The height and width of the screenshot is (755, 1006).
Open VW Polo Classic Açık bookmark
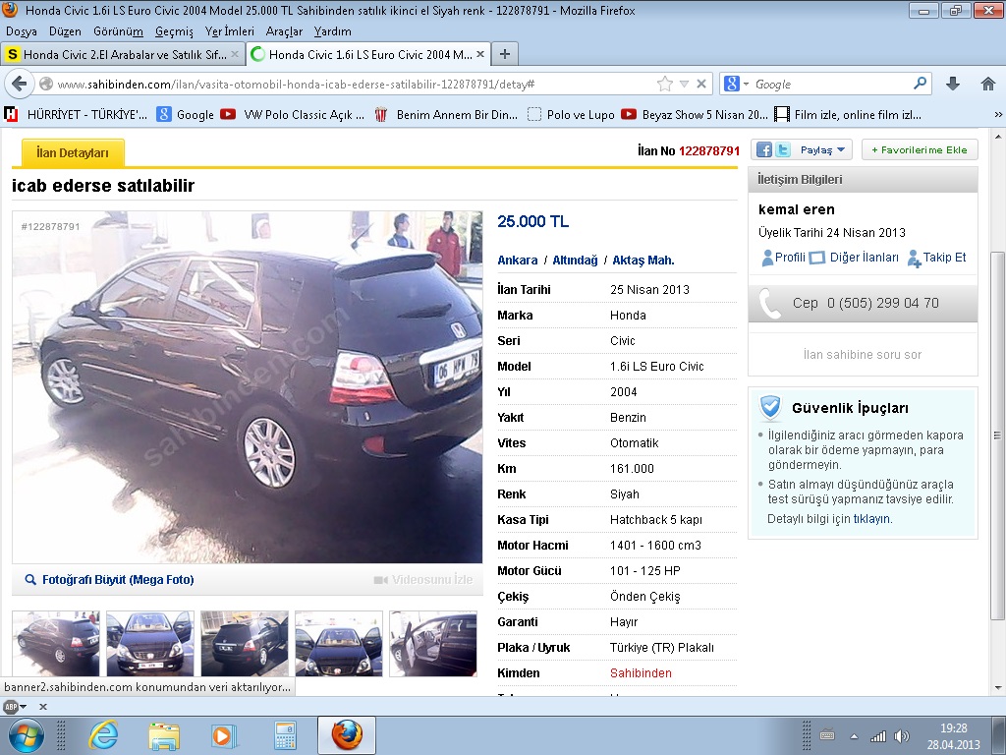click(293, 115)
